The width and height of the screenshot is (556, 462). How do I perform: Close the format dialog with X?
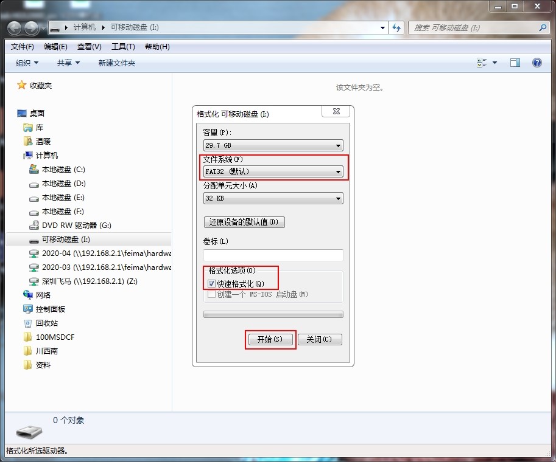336,111
